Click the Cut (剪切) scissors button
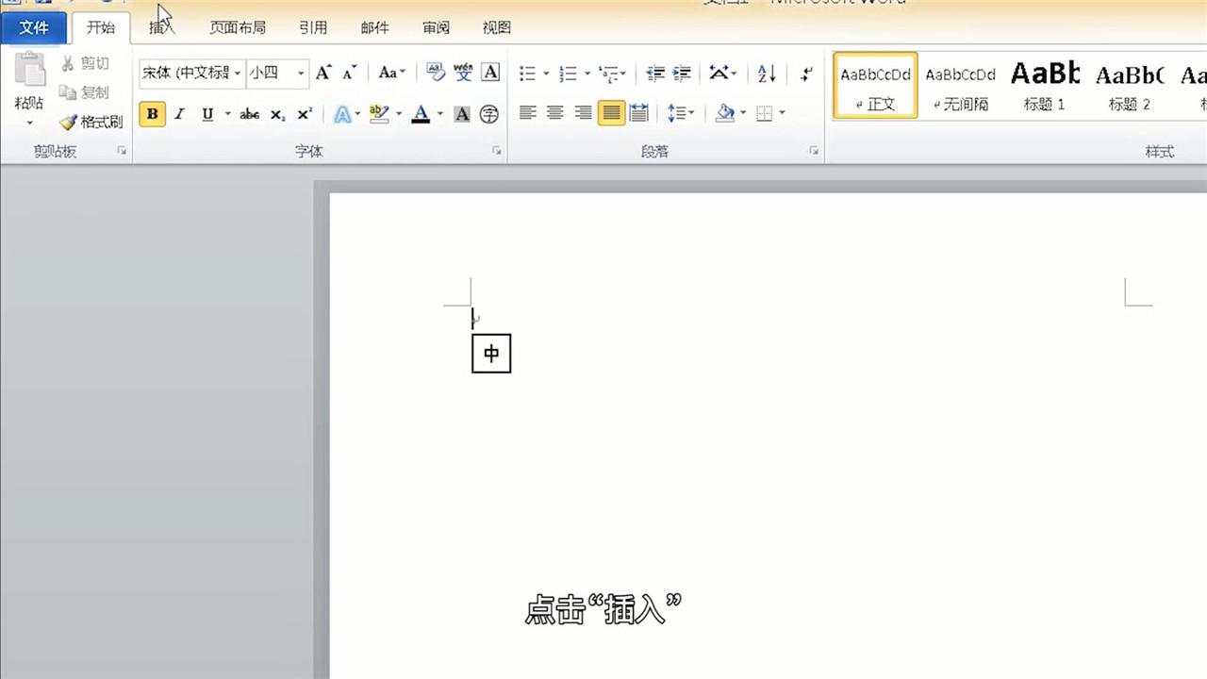 (85, 63)
